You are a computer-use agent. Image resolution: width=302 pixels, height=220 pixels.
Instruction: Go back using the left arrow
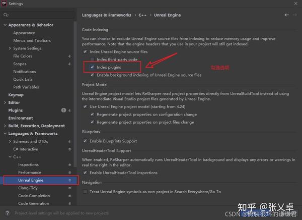click(286, 15)
